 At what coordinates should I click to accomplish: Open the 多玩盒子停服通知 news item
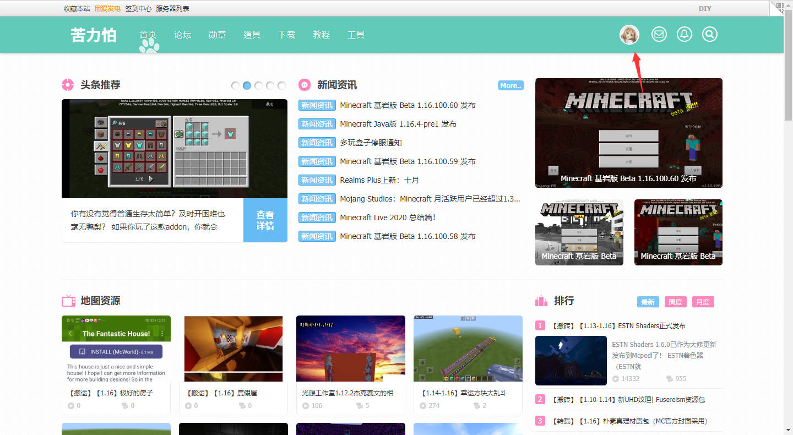(371, 143)
